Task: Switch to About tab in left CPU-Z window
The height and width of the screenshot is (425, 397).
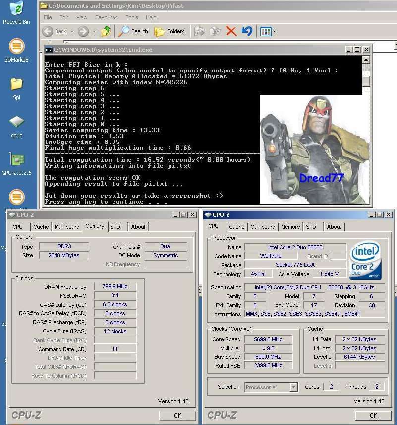Action: (138, 227)
